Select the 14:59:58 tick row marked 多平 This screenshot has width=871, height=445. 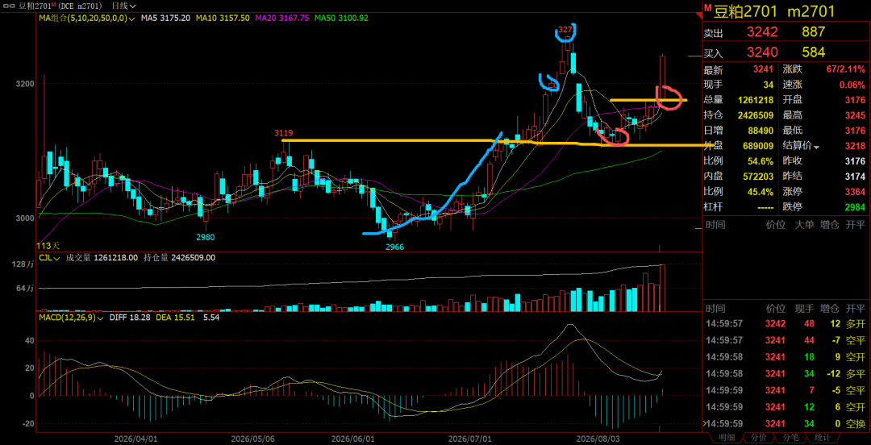click(x=785, y=372)
